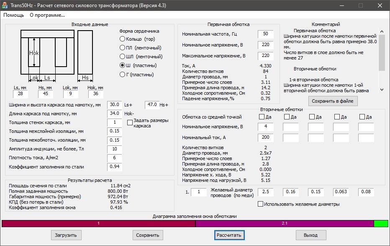Click Номинальная частота, Гц field

click(266, 34)
